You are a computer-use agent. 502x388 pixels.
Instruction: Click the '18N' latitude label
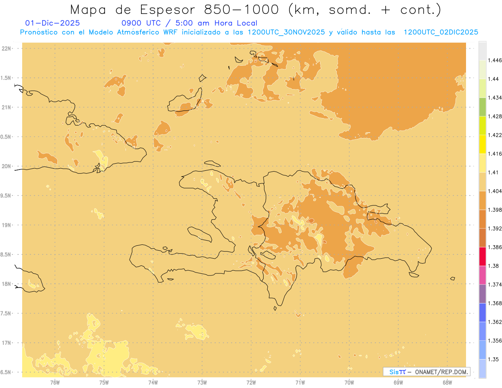(x=7, y=284)
